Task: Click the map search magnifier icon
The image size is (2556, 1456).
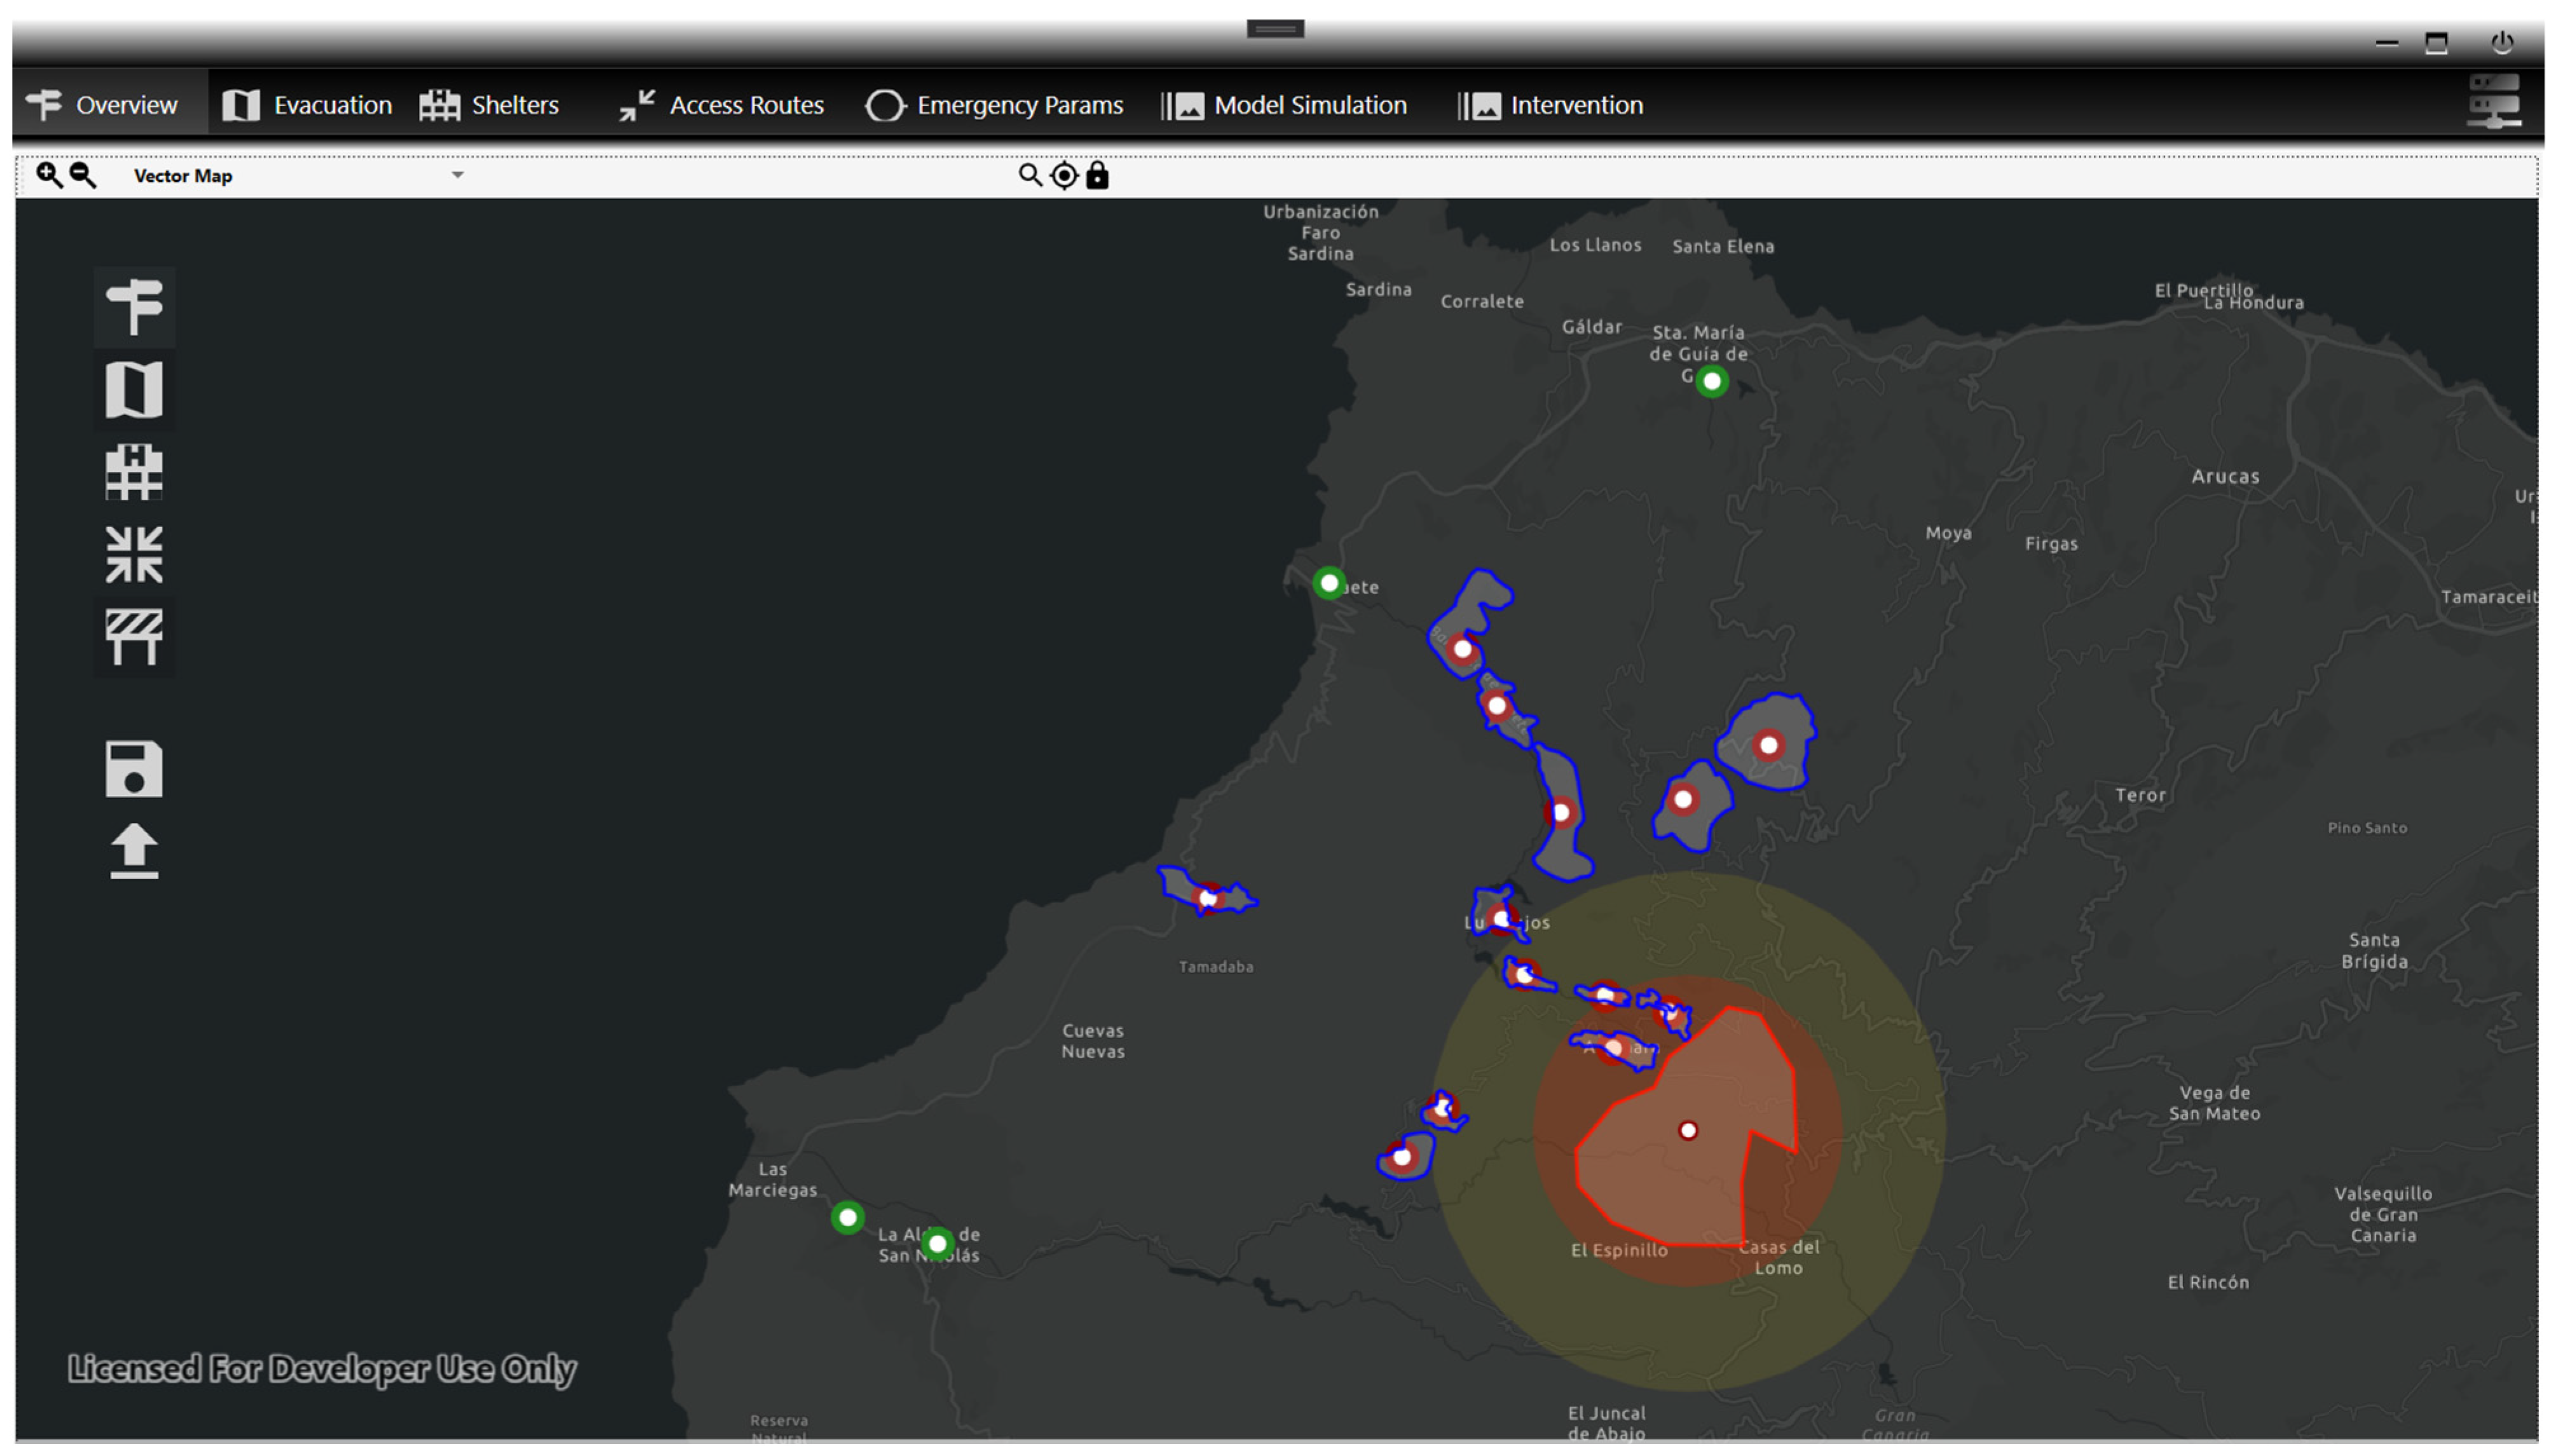Action: [x=1029, y=175]
